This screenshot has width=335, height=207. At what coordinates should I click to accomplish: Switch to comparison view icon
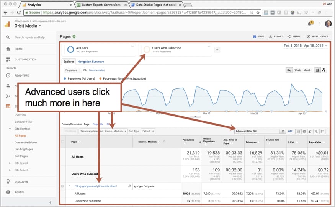316,131
